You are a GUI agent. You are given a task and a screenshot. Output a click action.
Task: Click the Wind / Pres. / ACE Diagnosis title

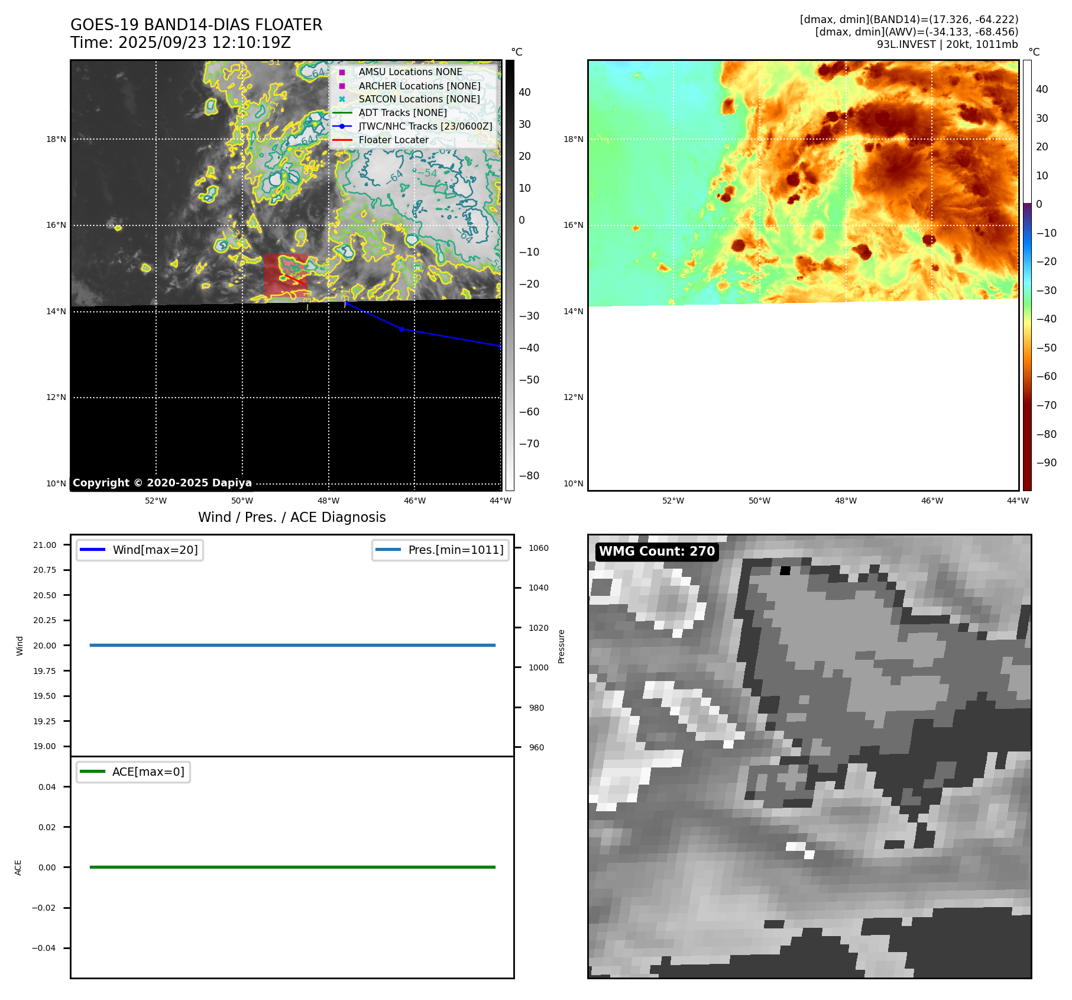[292, 517]
